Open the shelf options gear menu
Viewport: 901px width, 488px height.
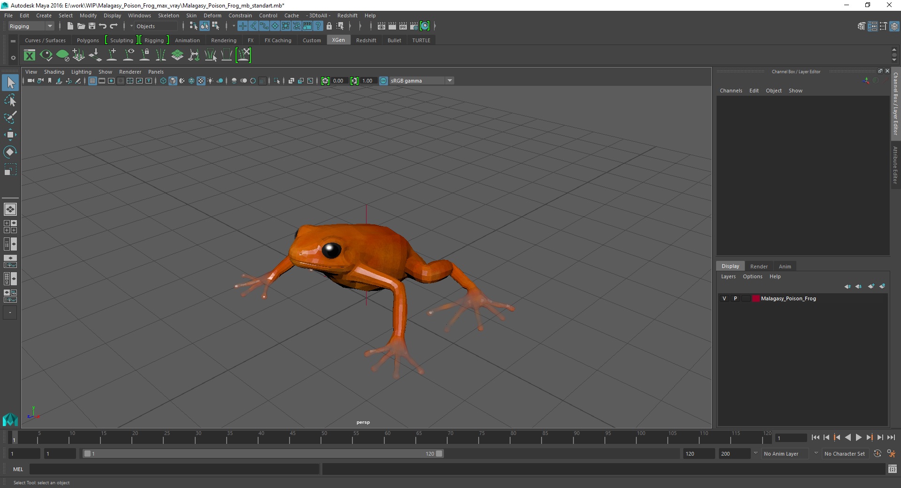click(x=13, y=58)
